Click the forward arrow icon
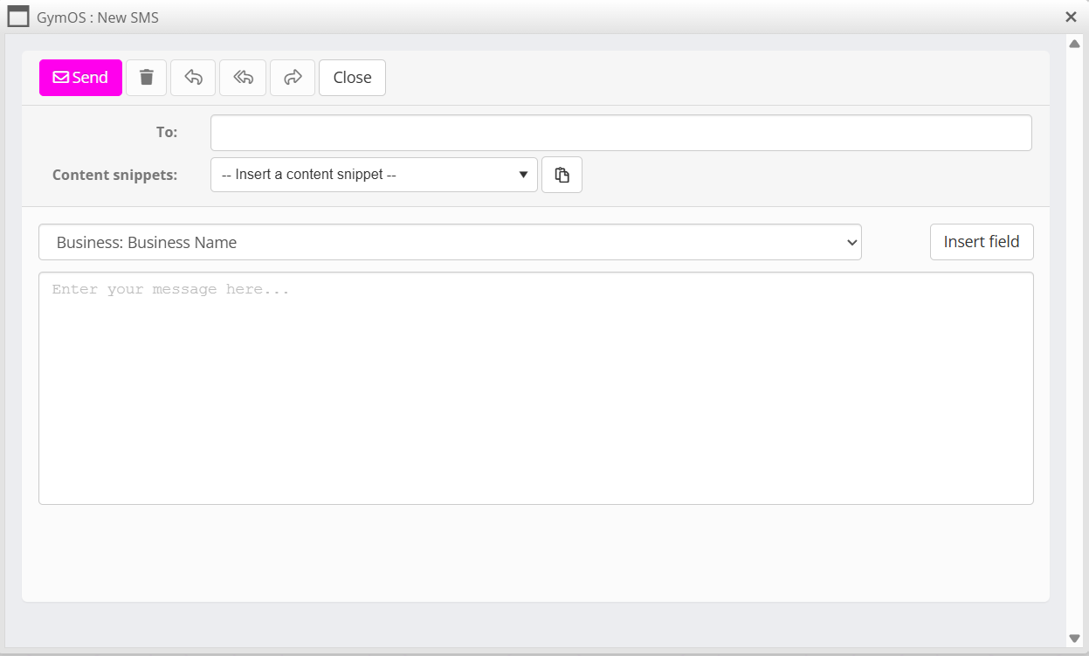The height and width of the screenshot is (656, 1089). pyautogui.click(x=293, y=78)
